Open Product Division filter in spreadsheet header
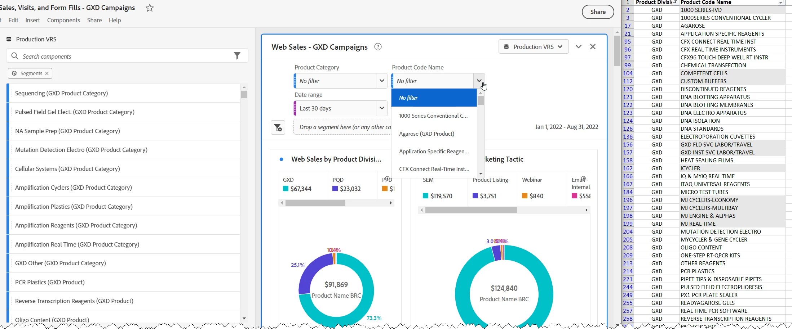 click(675, 3)
